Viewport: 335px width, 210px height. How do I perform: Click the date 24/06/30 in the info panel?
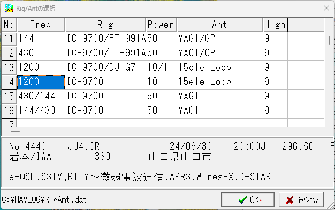[191, 146]
